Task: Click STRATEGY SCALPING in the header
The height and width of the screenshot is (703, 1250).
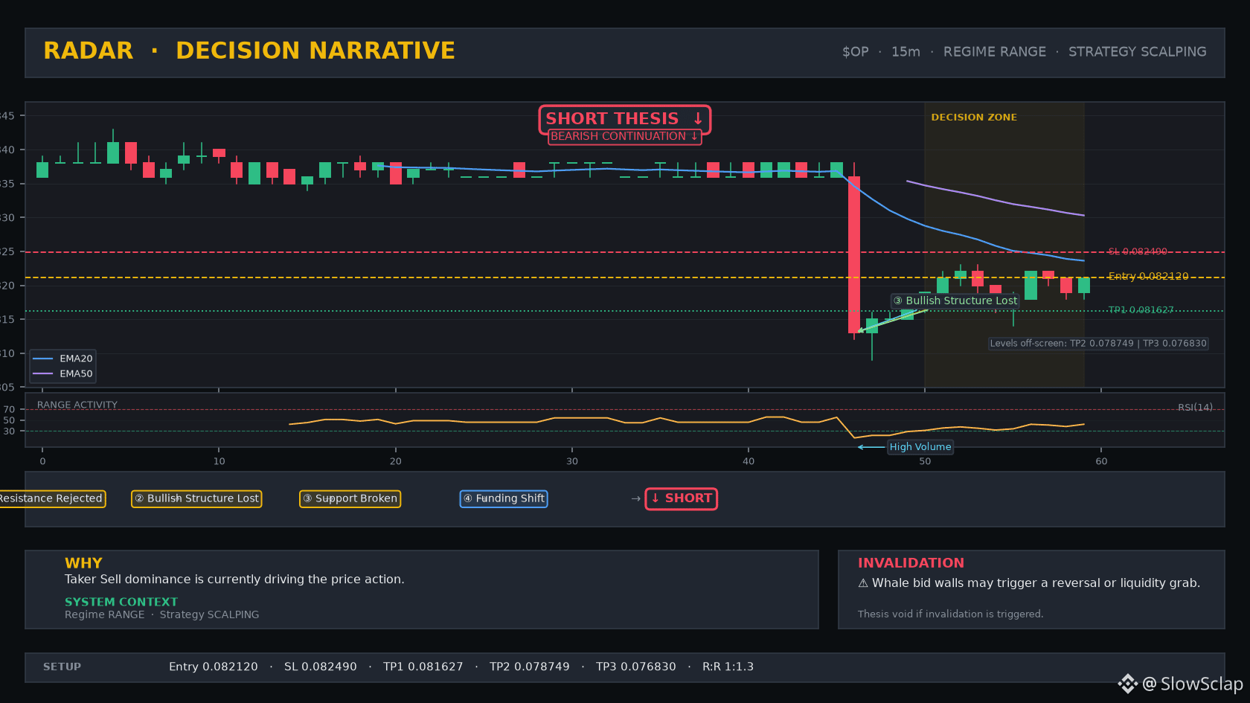Action: click(1138, 52)
